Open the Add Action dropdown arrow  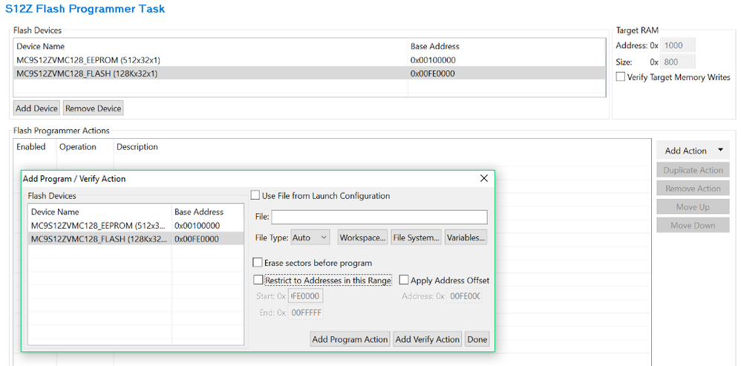[720, 150]
